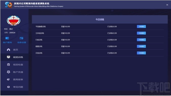Click 扫视训练 row name
This screenshot has width=171, height=96.
click(39, 40)
